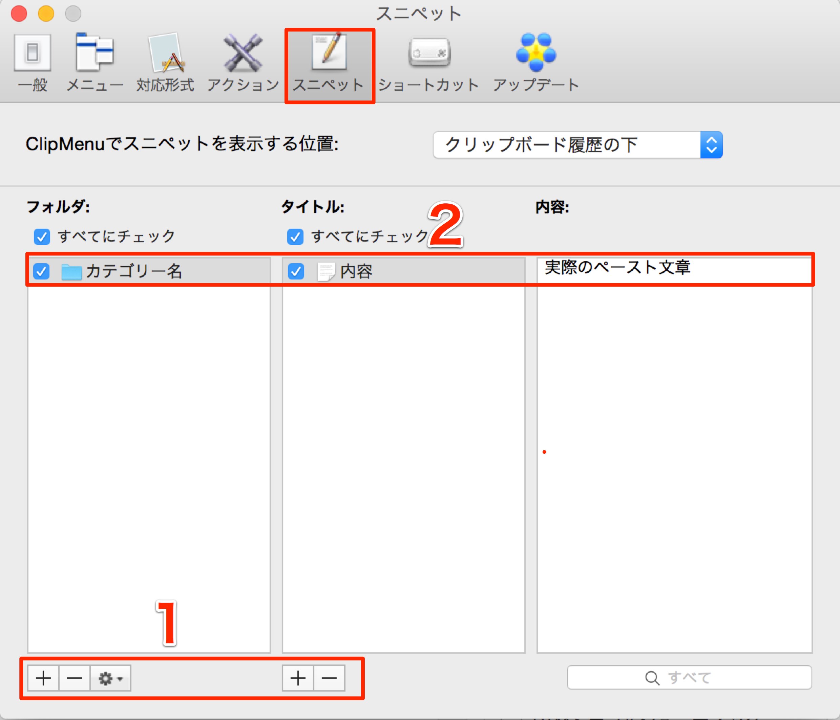Add a new folder with plus button
This screenshot has height=720, width=840.
coord(43,678)
